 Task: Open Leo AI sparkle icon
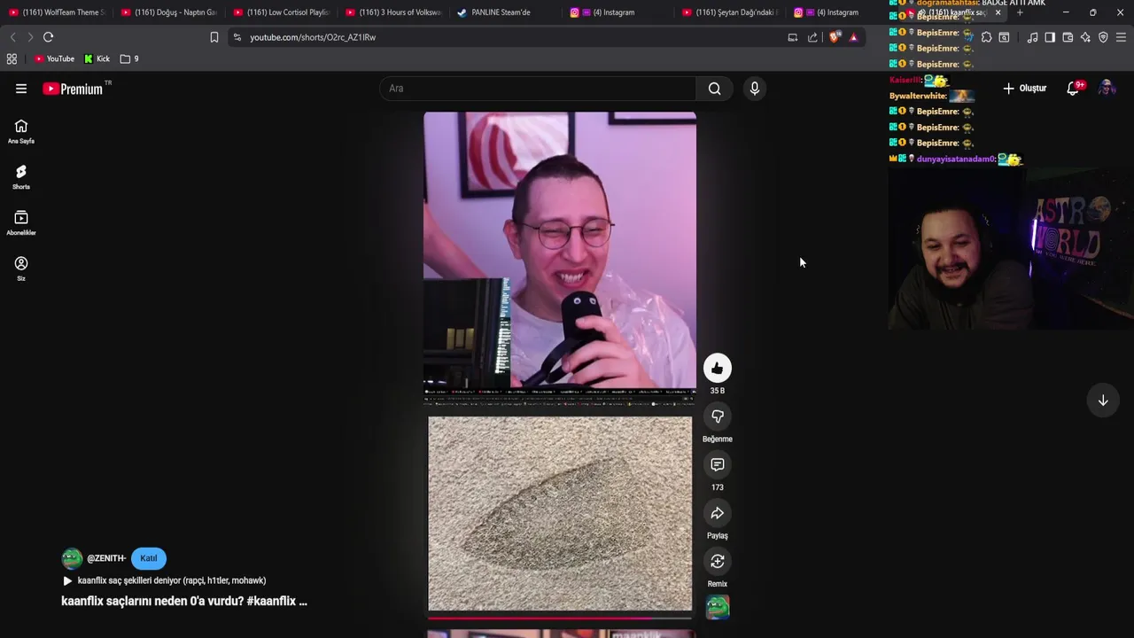(x=1085, y=37)
